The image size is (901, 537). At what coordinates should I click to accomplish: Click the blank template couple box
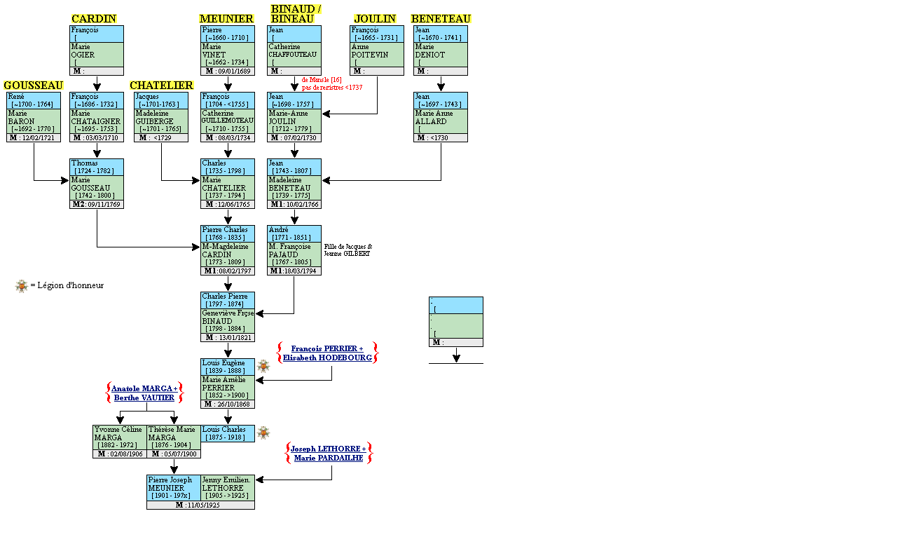pyautogui.click(x=455, y=322)
